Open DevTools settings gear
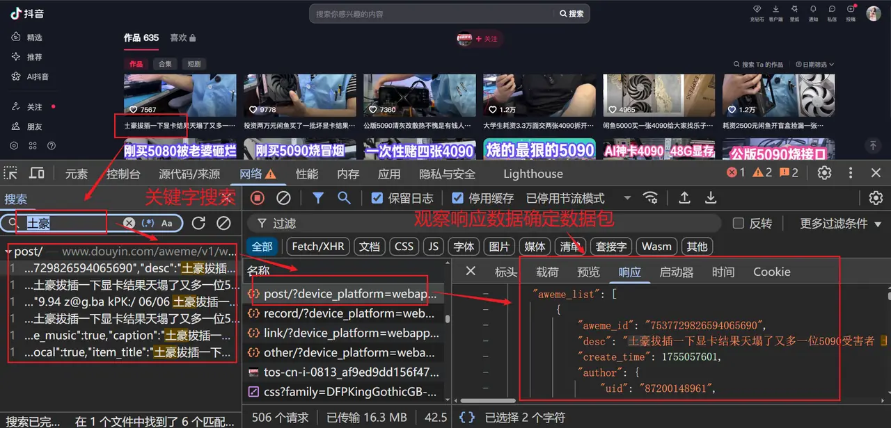 click(825, 173)
